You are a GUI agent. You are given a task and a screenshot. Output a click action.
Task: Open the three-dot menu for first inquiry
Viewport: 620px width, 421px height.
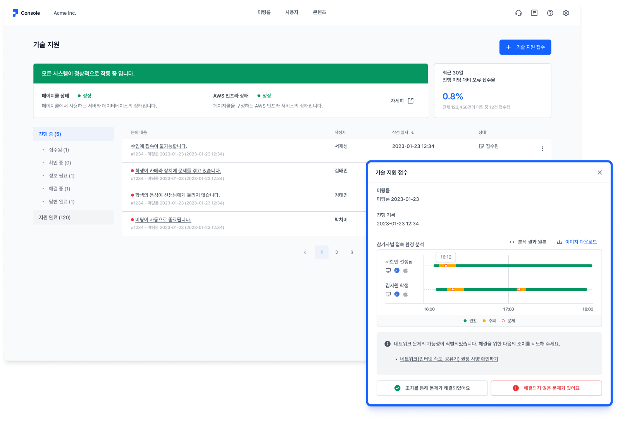coord(542,149)
